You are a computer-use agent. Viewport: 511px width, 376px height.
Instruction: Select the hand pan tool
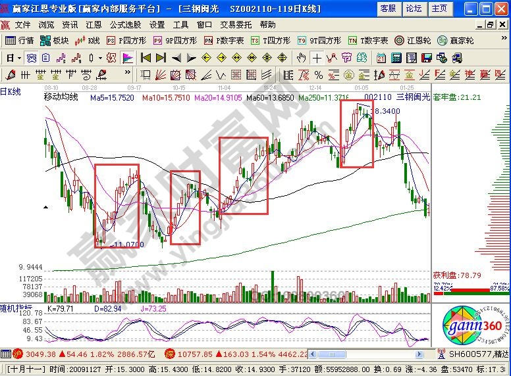click(x=302, y=58)
